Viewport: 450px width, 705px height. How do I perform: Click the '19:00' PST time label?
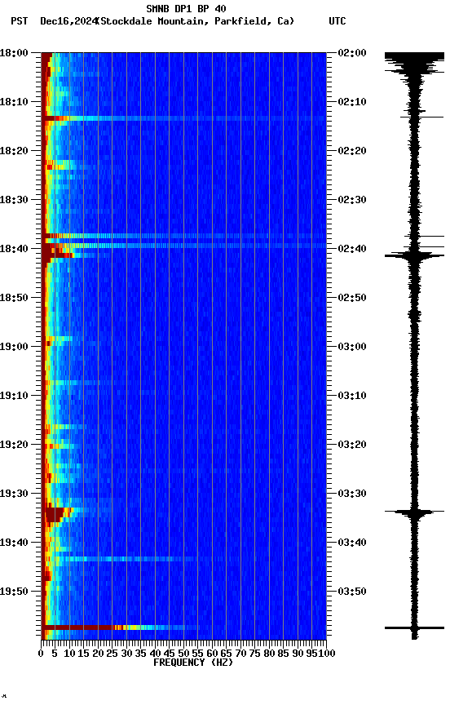pos(14,347)
